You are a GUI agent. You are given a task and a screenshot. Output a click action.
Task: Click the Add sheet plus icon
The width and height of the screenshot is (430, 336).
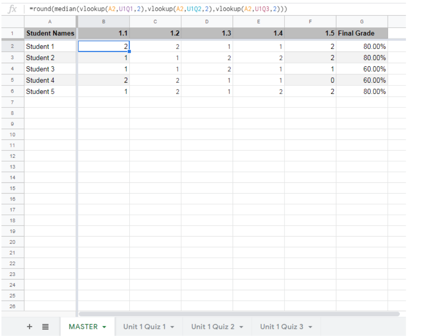tap(29, 326)
